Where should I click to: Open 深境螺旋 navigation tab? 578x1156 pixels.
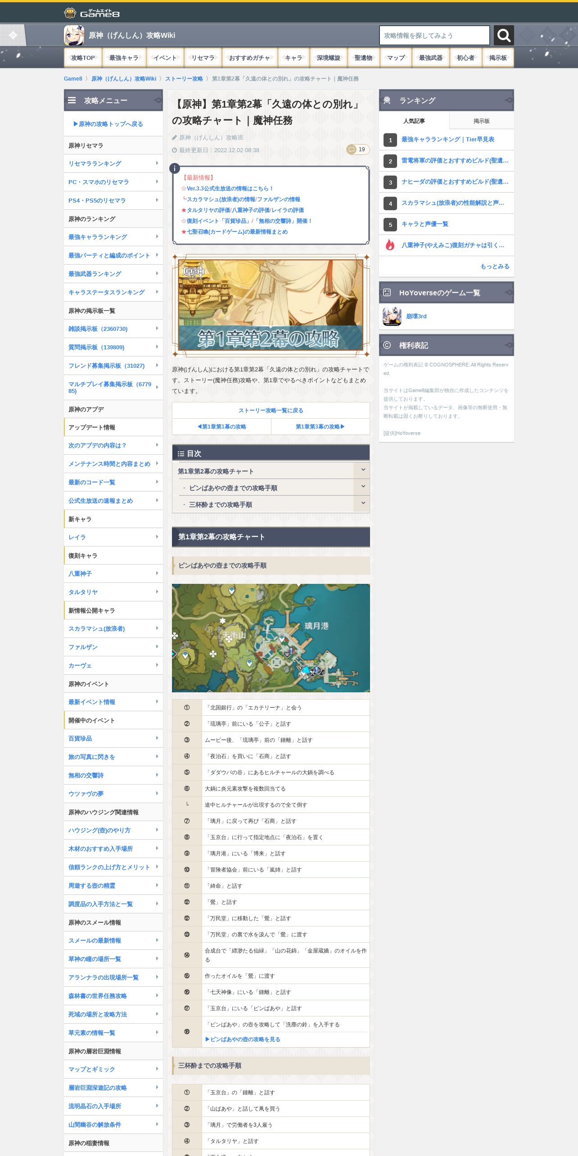pyautogui.click(x=329, y=58)
